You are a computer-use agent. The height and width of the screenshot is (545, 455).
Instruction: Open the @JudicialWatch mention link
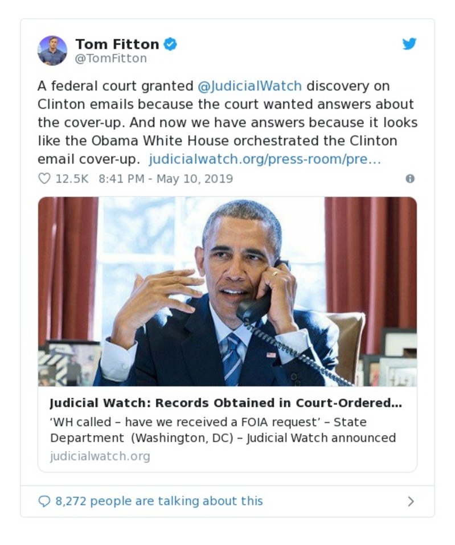[x=249, y=86]
